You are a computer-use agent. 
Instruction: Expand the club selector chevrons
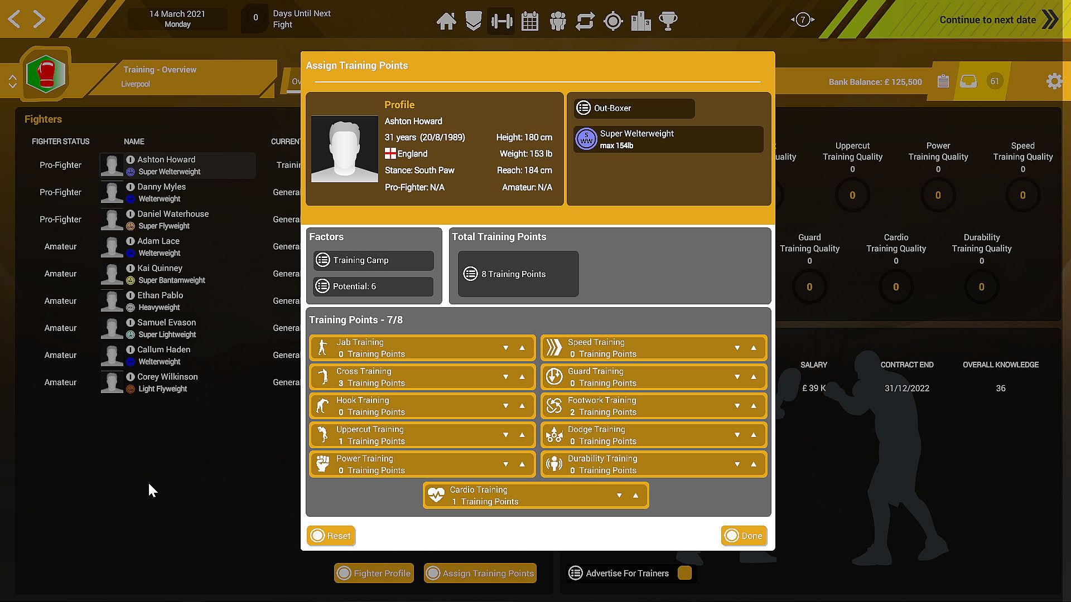coord(12,81)
